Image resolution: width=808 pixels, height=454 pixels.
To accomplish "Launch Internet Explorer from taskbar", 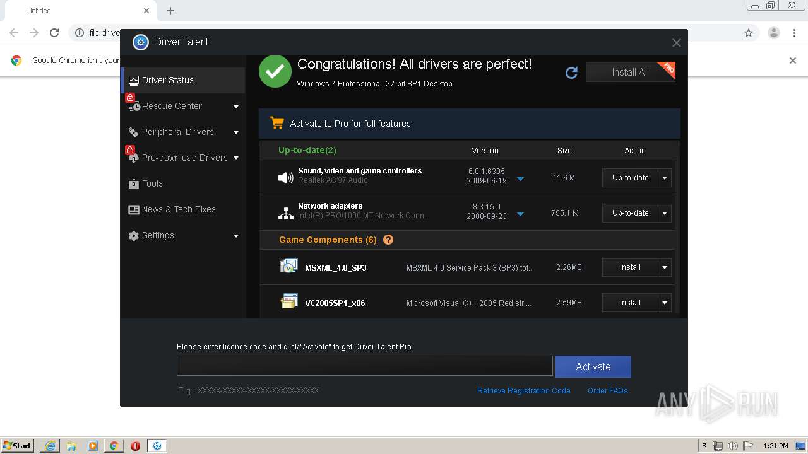I will click(x=50, y=446).
